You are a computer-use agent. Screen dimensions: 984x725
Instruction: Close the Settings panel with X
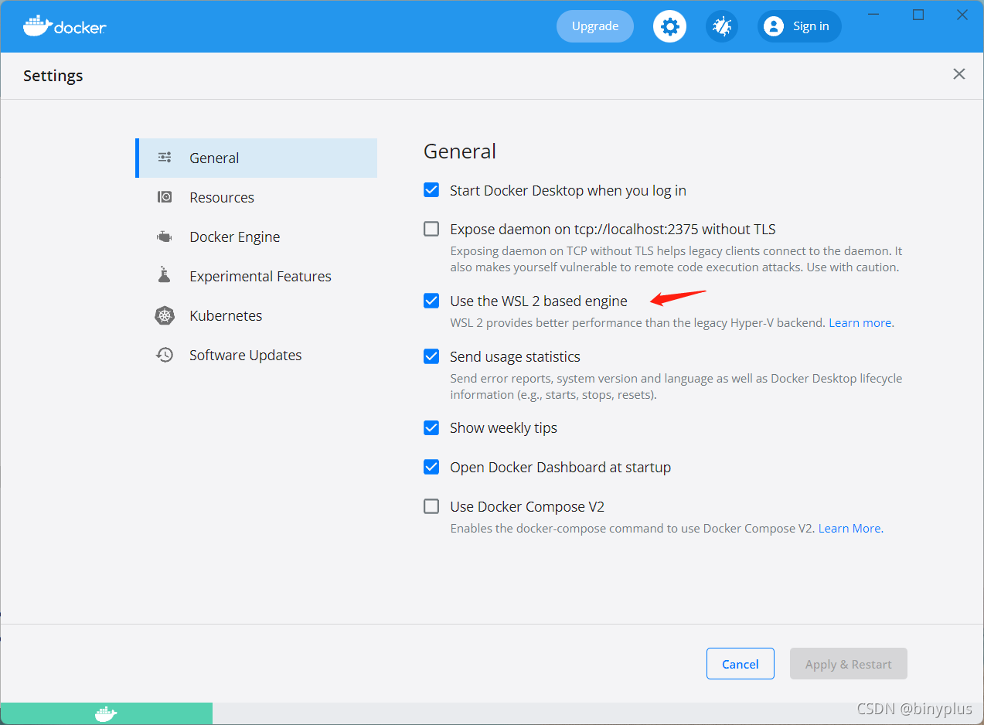(x=959, y=74)
